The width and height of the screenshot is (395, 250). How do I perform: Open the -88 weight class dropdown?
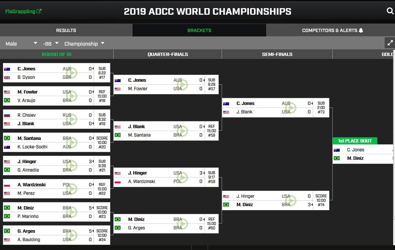[51, 43]
